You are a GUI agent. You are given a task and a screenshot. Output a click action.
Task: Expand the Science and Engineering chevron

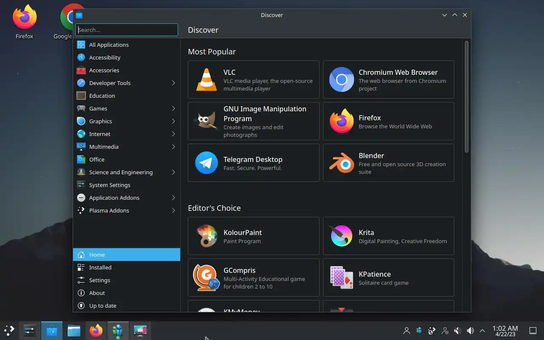pyautogui.click(x=173, y=172)
